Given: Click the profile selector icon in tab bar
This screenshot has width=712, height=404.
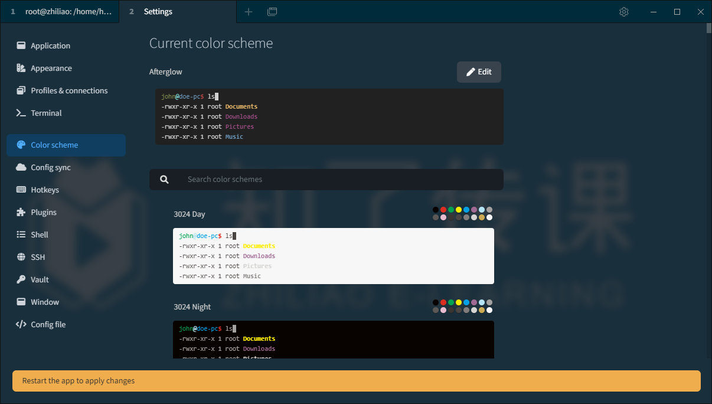Looking at the screenshot, I should point(272,12).
